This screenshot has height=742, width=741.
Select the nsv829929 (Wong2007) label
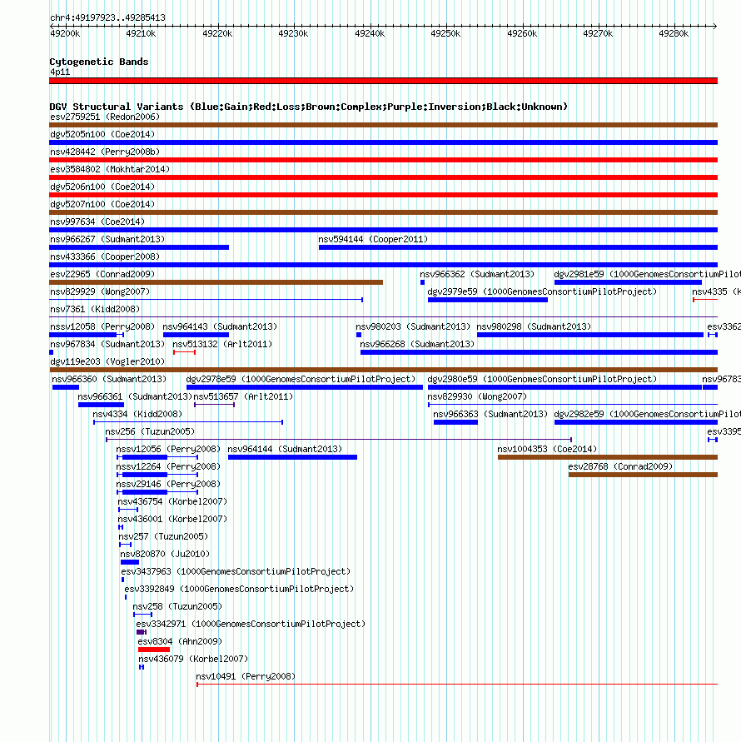[100, 291]
